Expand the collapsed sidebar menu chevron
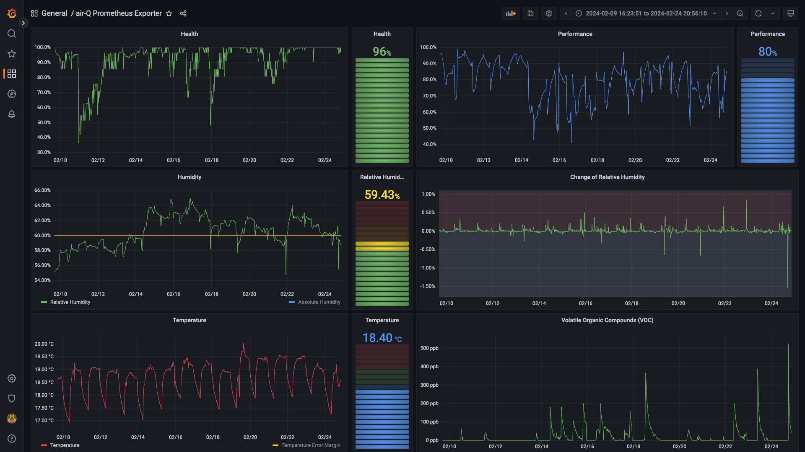Image resolution: width=805 pixels, height=452 pixels. [x=23, y=23]
